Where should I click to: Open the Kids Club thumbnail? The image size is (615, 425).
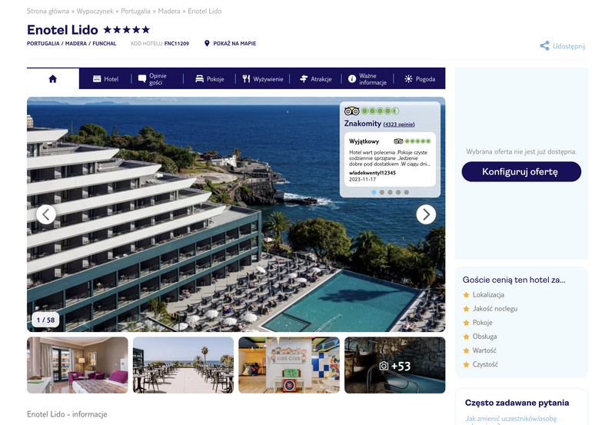289,365
